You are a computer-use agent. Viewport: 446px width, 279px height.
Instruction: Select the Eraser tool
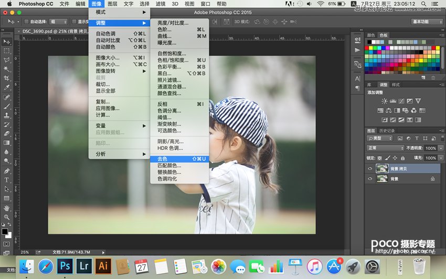click(x=6, y=133)
